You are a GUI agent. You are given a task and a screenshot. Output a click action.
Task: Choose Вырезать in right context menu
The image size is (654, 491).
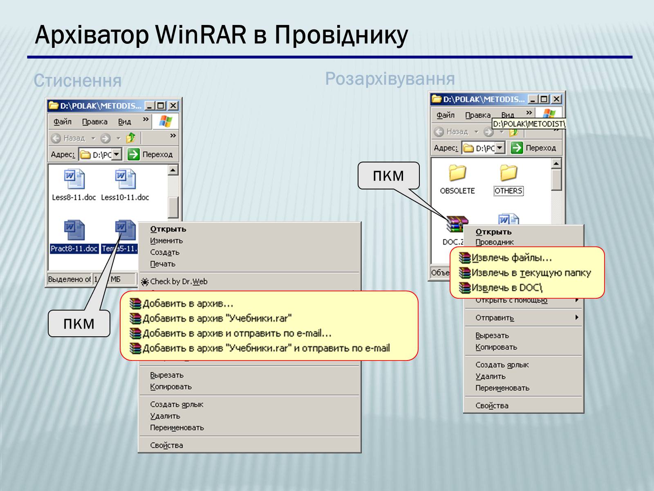coord(492,336)
